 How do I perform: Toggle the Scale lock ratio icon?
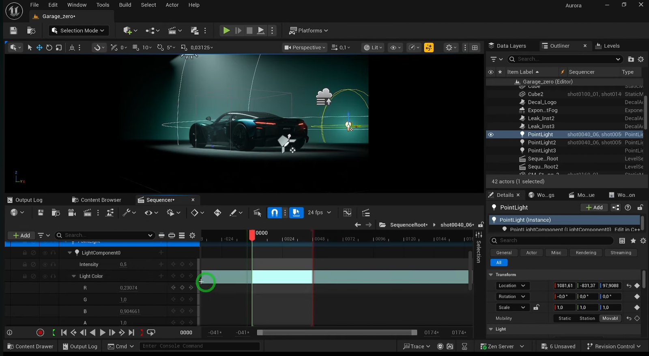point(536,307)
